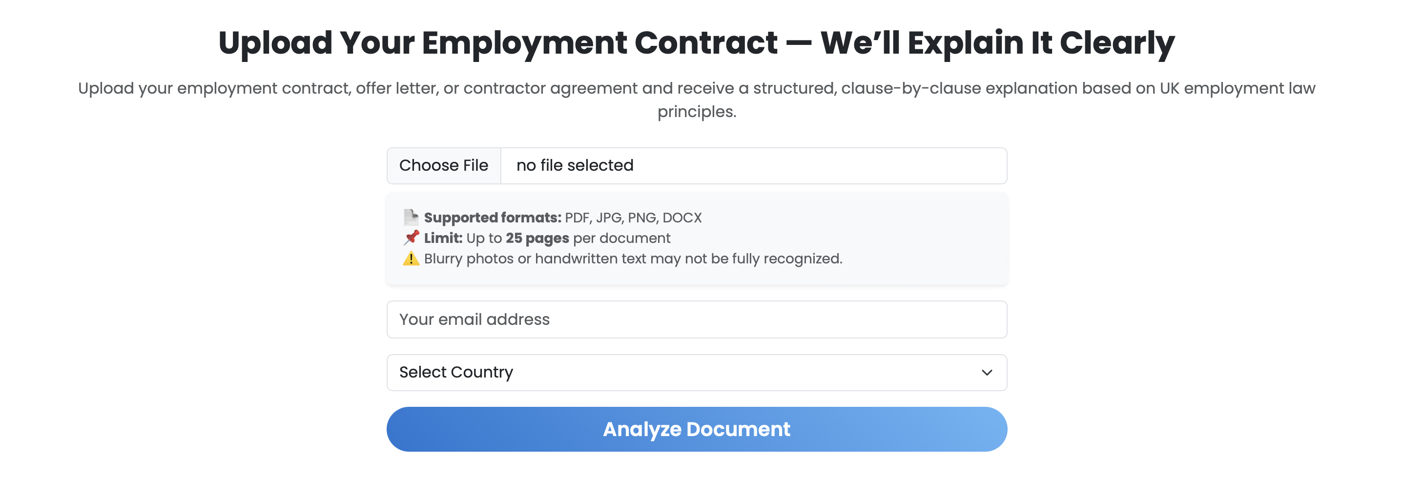Expand the country selection combo box
The height and width of the screenshot is (479, 1404).
pos(696,372)
